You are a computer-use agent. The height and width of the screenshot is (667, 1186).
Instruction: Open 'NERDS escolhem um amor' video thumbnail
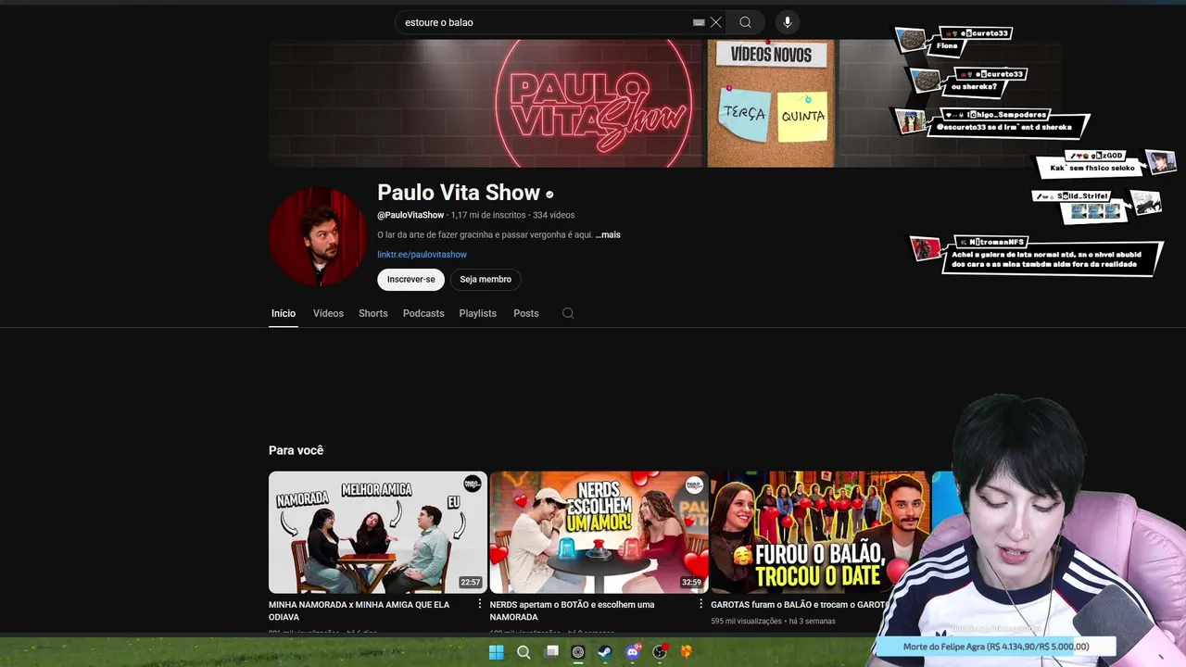[x=599, y=533]
